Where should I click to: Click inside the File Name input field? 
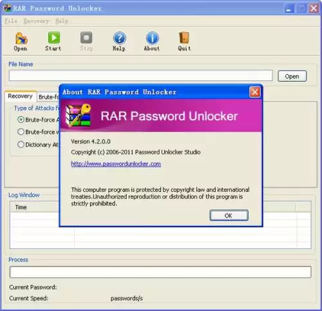click(x=140, y=75)
